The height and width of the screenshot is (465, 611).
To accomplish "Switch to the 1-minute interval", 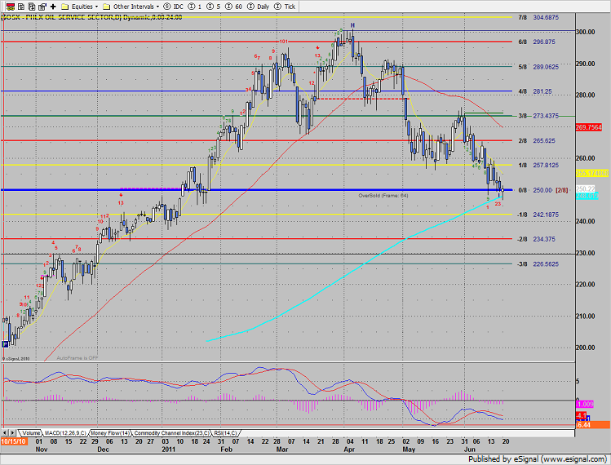I will click(x=195, y=7).
